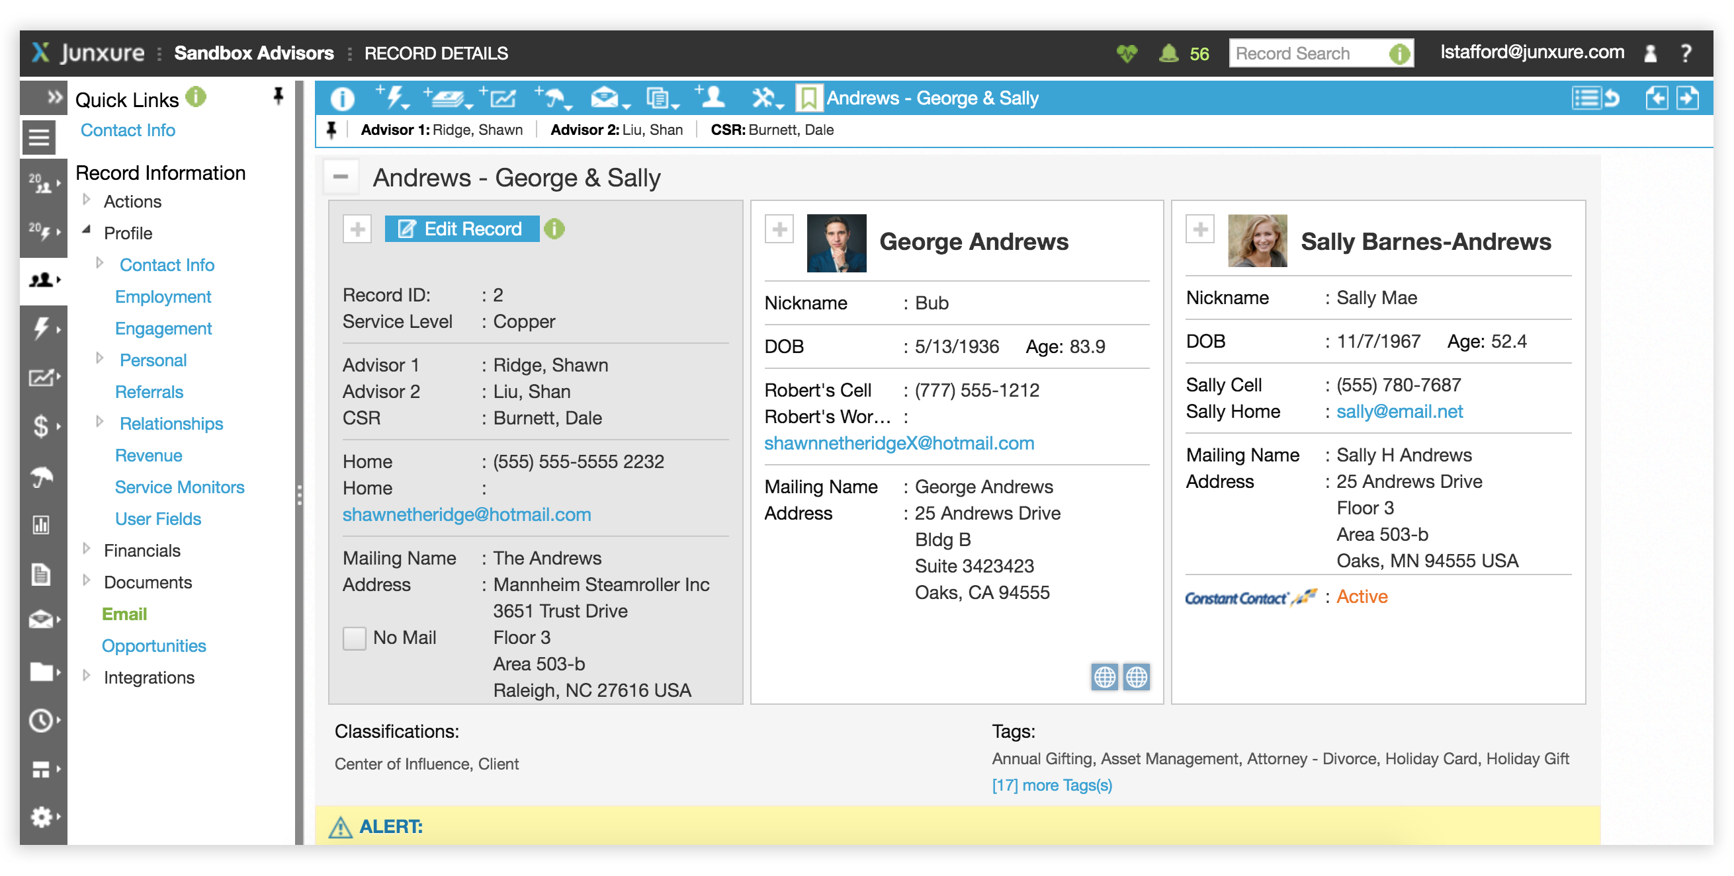Select Opportunities in the Record Information menu
Screen dimensions: 1734x876
point(154,646)
